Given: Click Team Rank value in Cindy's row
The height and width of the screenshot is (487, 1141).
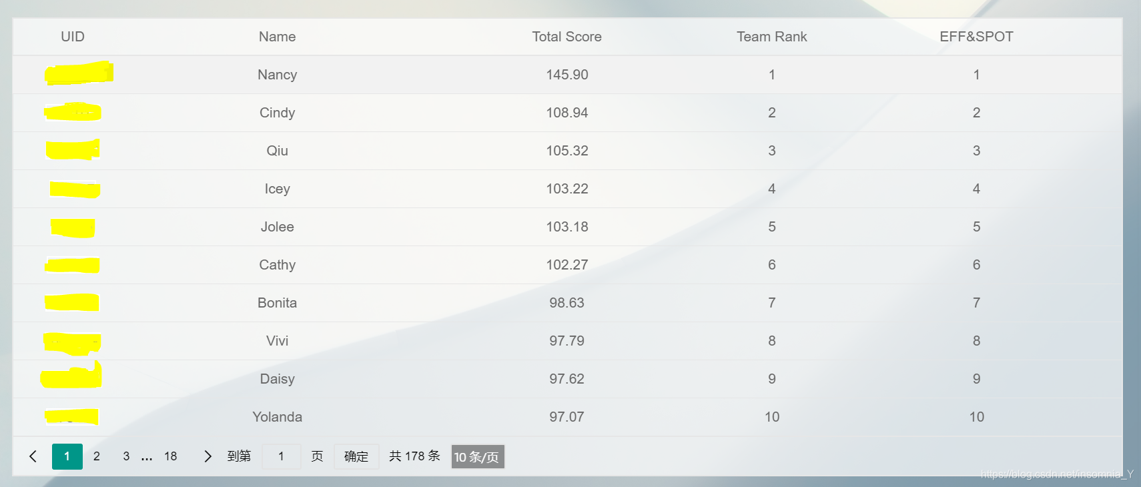Looking at the screenshot, I should (772, 113).
